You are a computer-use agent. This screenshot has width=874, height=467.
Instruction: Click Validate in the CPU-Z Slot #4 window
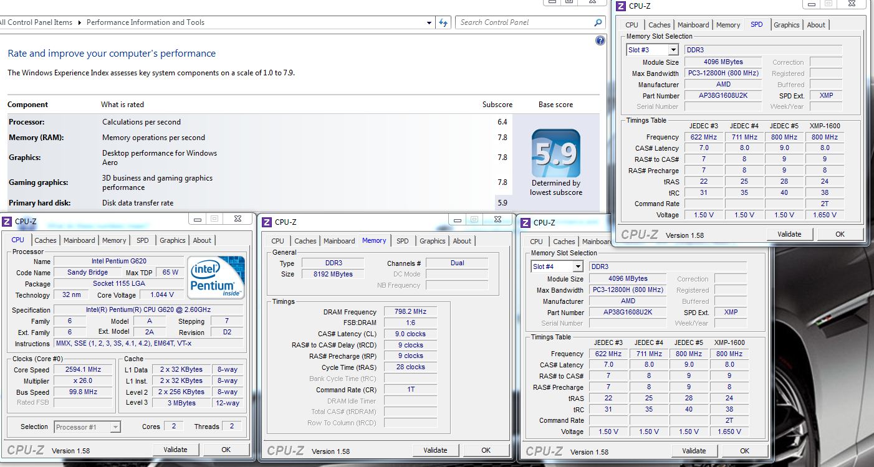tap(694, 451)
